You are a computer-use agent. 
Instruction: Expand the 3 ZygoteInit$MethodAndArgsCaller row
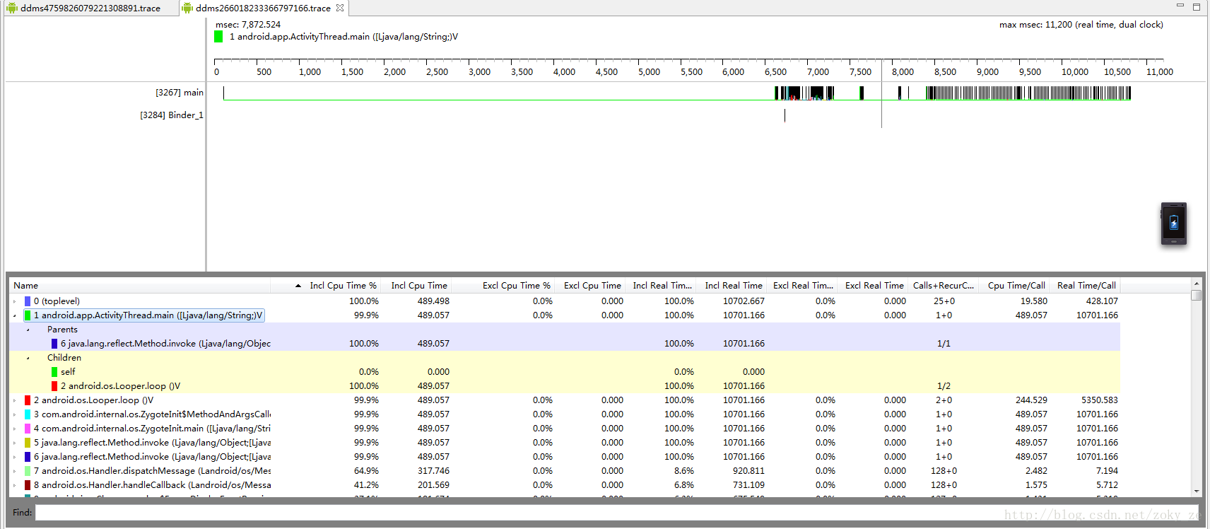point(14,414)
